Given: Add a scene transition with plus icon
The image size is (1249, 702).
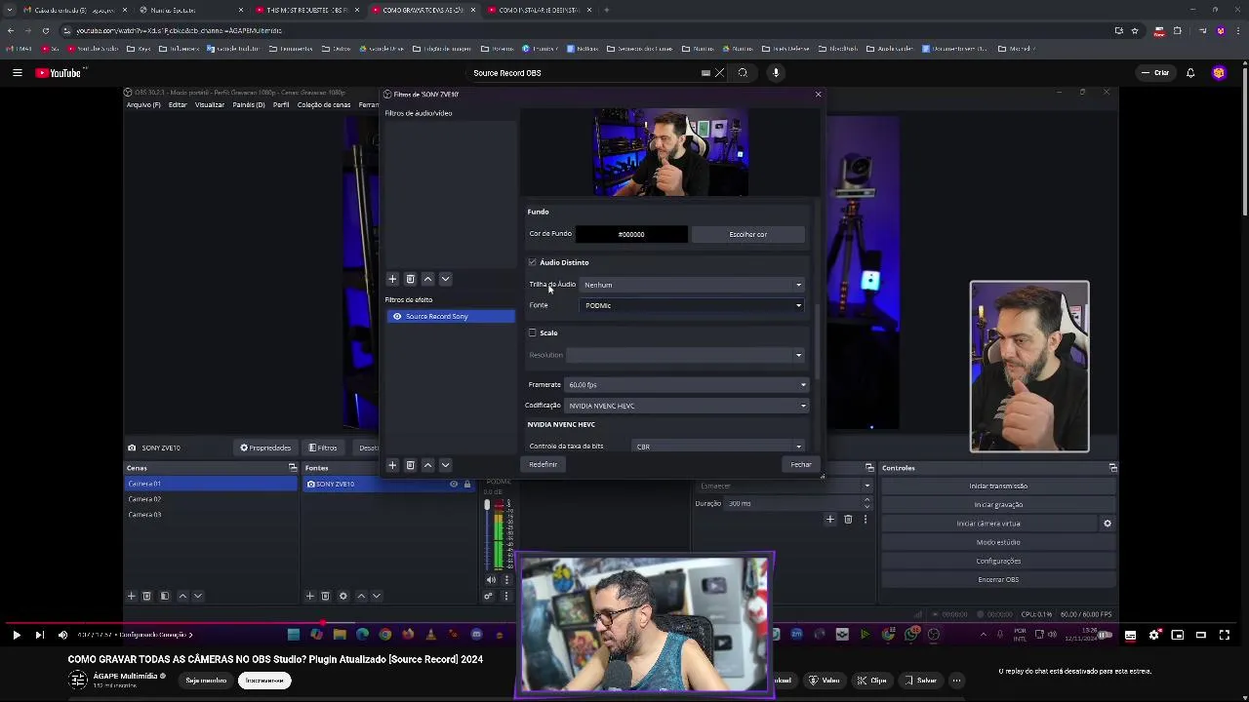Looking at the screenshot, I should tap(830, 519).
